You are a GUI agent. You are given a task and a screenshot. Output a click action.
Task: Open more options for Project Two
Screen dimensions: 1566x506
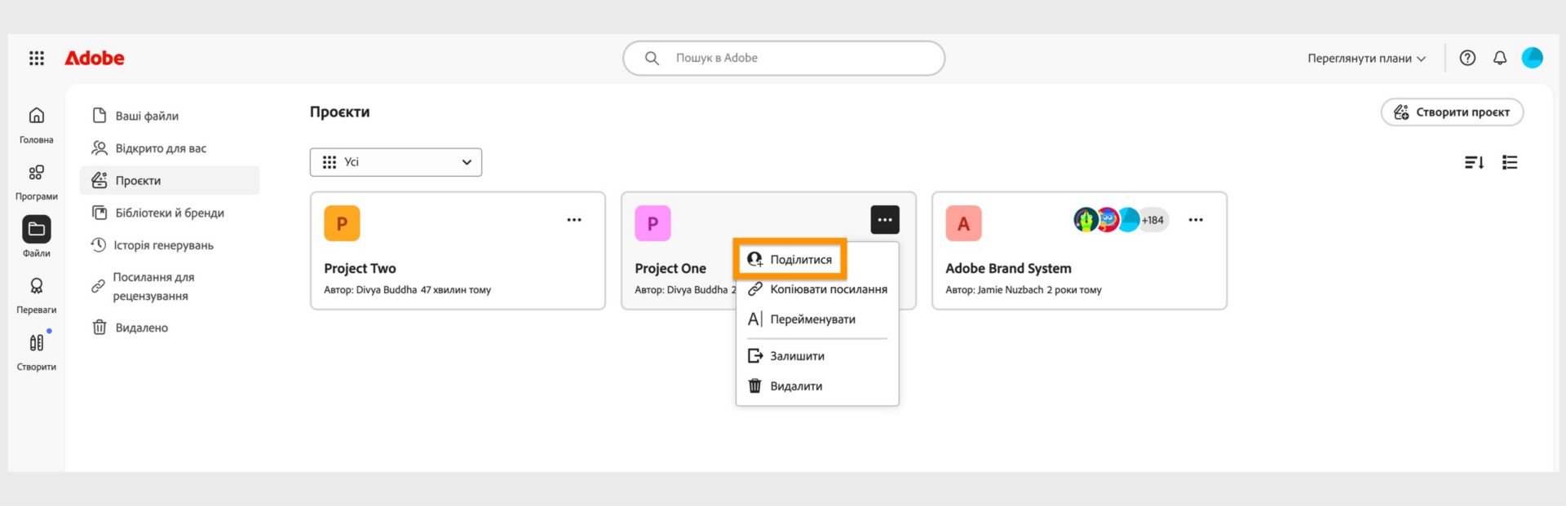click(574, 220)
